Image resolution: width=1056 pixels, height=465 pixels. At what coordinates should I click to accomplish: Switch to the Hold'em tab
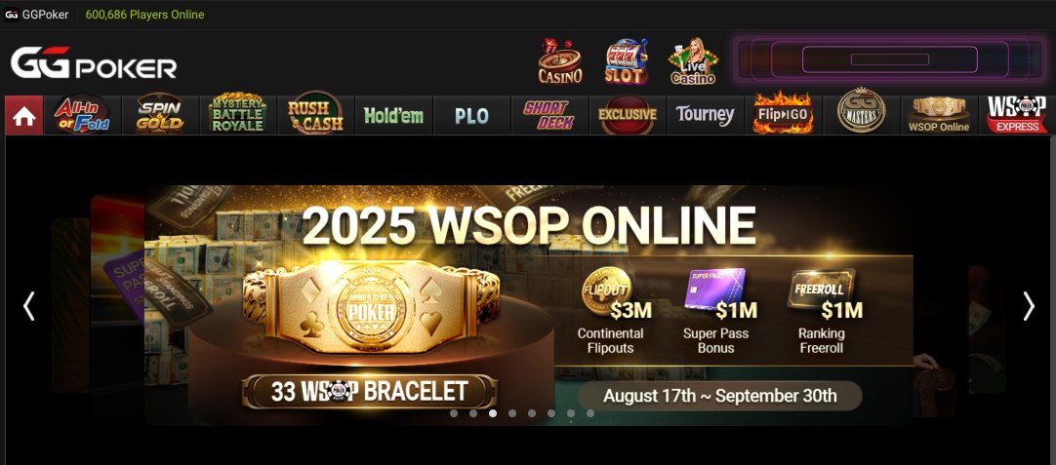click(x=394, y=115)
